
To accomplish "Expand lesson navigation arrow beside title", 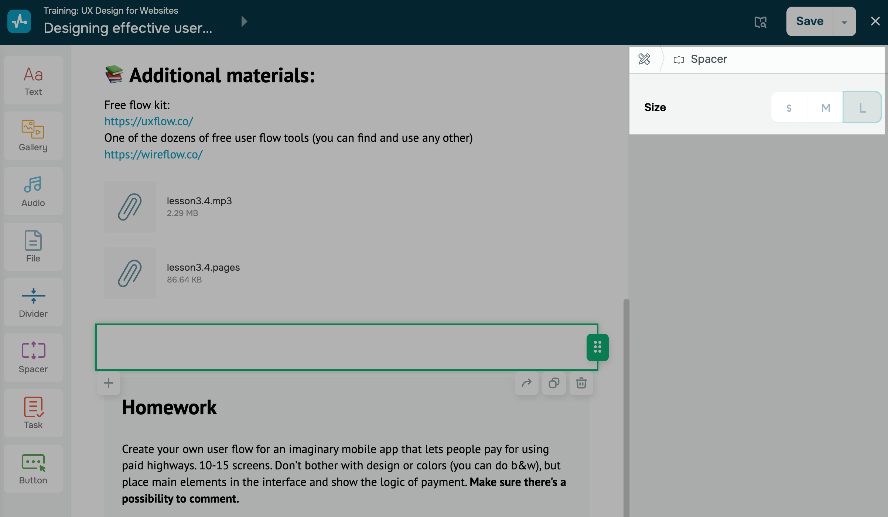I will coord(244,21).
